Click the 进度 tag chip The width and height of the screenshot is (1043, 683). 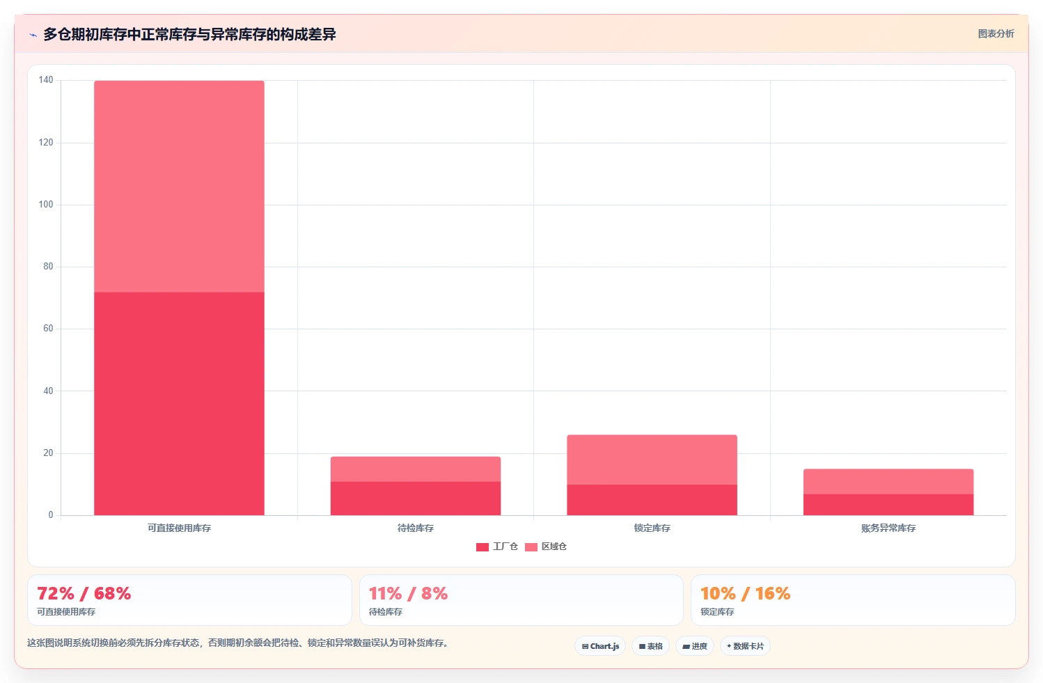tap(695, 646)
